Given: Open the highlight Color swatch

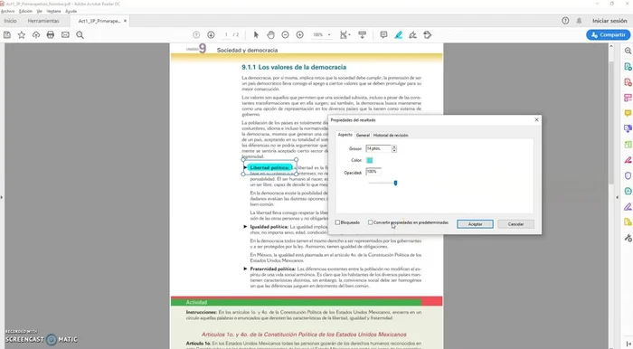Looking at the screenshot, I should (x=369, y=160).
